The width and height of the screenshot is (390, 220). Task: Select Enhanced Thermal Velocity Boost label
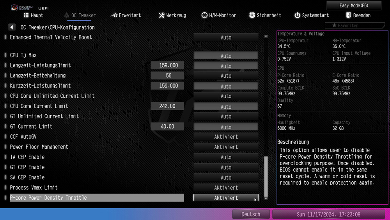click(51, 38)
